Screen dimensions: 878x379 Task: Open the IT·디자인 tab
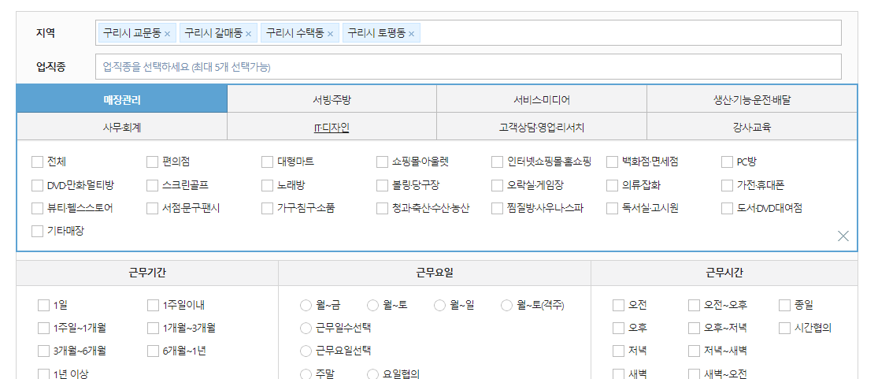[332, 127]
